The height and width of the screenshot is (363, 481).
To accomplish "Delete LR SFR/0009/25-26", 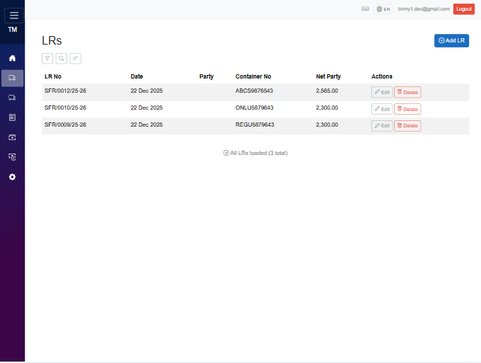I will coord(407,126).
